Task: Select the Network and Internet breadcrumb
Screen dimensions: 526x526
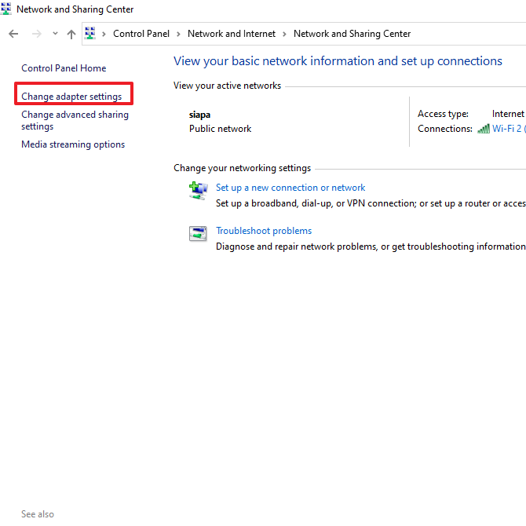Action: point(232,34)
